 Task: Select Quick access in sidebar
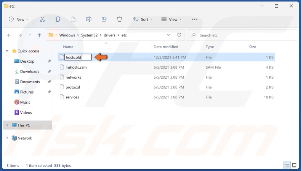point(28,51)
